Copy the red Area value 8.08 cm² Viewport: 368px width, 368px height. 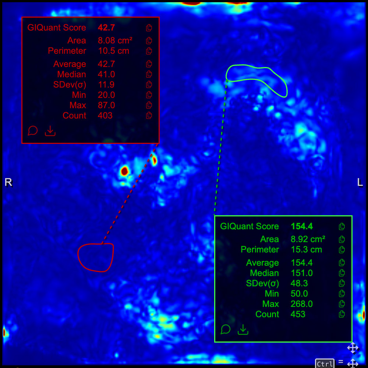tap(149, 40)
